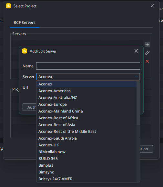Pick BIMcollab new server option
The width and height of the screenshot is (163, 187).
point(87,152)
